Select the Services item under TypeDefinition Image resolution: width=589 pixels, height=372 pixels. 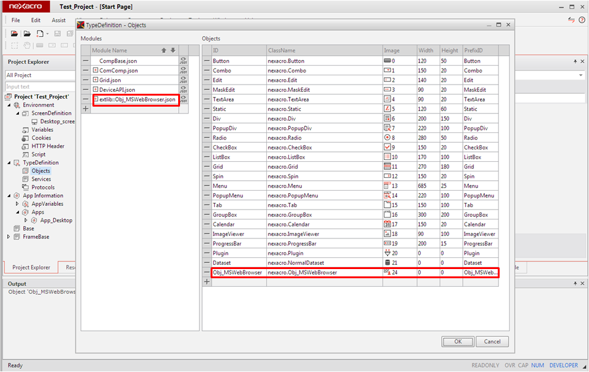click(41, 179)
